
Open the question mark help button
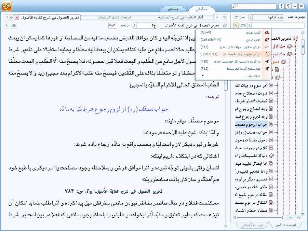(x=288, y=6)
